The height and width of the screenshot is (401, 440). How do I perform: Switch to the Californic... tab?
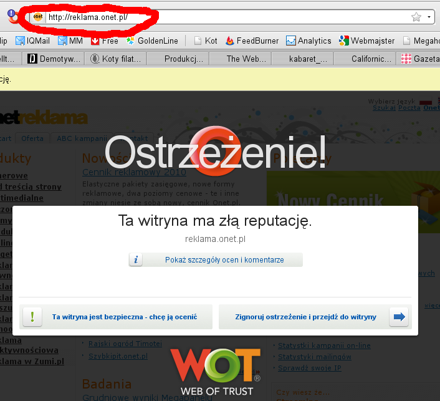pyautogui.click(x=365, y=59)
